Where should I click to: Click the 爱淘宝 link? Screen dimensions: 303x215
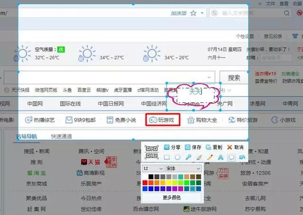36,173
